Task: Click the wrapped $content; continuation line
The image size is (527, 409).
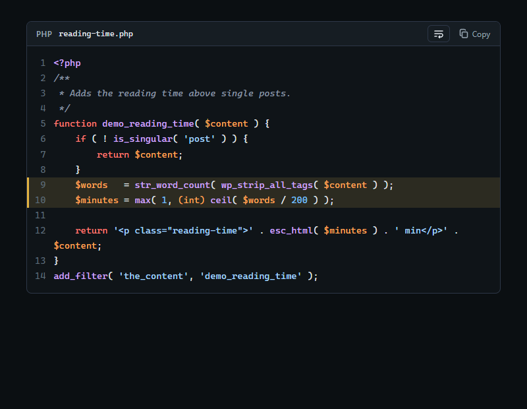Action: pyautogui.click(x=78, y=246)
